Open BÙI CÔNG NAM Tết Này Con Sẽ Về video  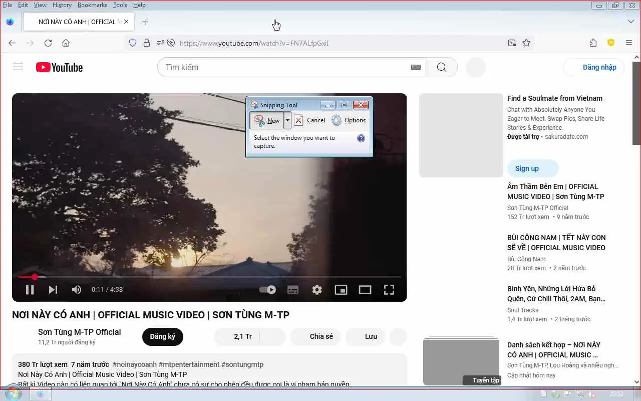[556, 243]
